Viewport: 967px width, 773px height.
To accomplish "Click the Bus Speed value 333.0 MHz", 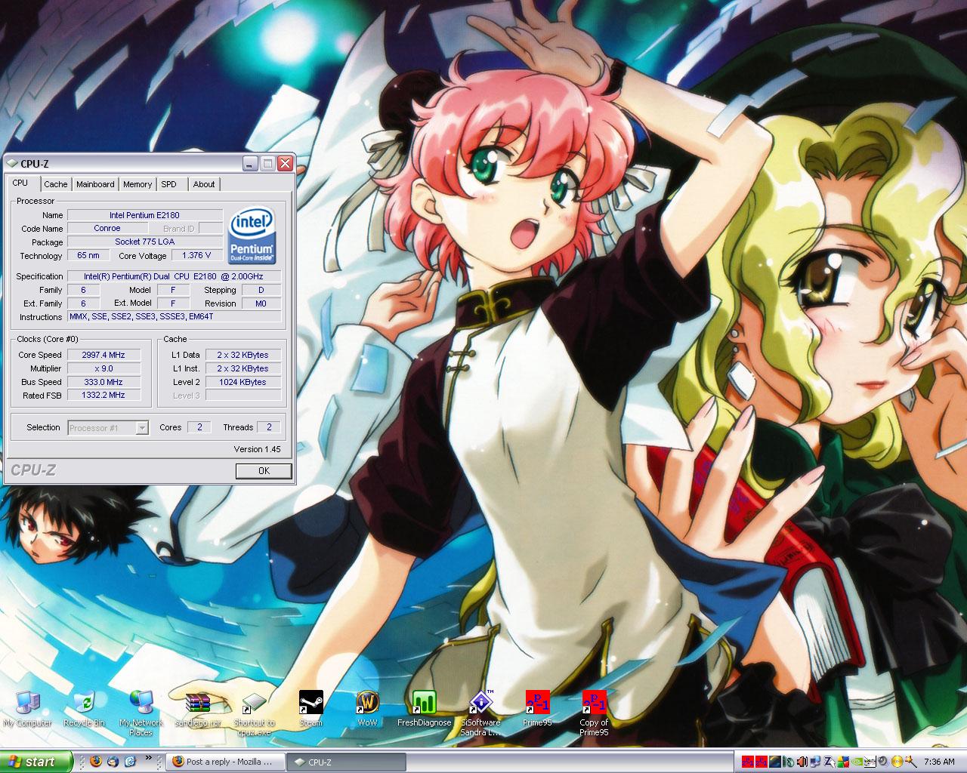I will [103, 382].
